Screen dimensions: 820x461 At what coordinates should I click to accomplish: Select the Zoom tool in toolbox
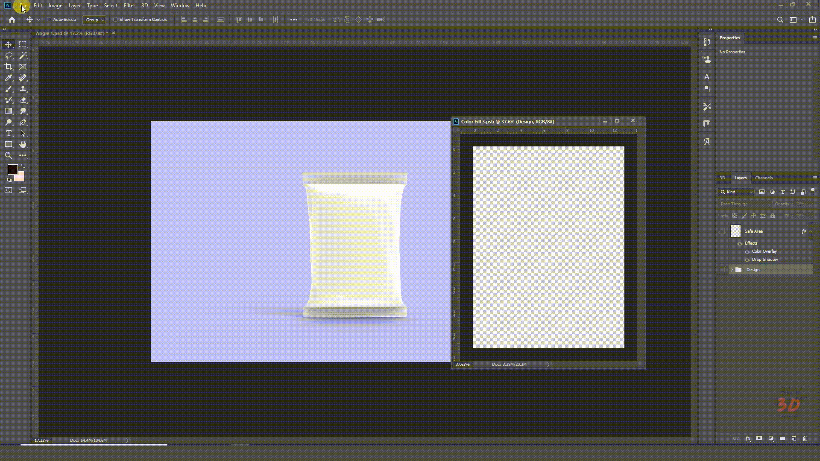click(x=8, y=155)
